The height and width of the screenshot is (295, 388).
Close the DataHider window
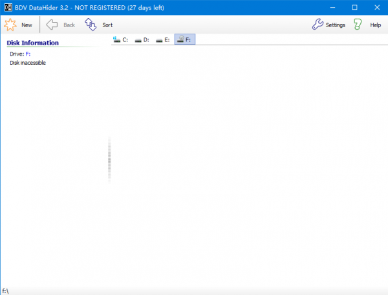[377, 7]
